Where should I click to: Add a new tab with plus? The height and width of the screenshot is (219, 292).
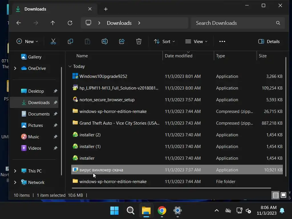(106, 9)
